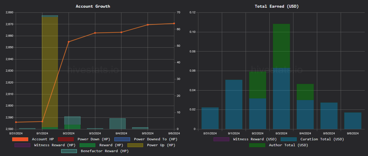Image resolution: width=368 pixels, height=156 pixels.
Task: Toggle the Power Down (HP) legend swatch
Action: click(66, 139)
